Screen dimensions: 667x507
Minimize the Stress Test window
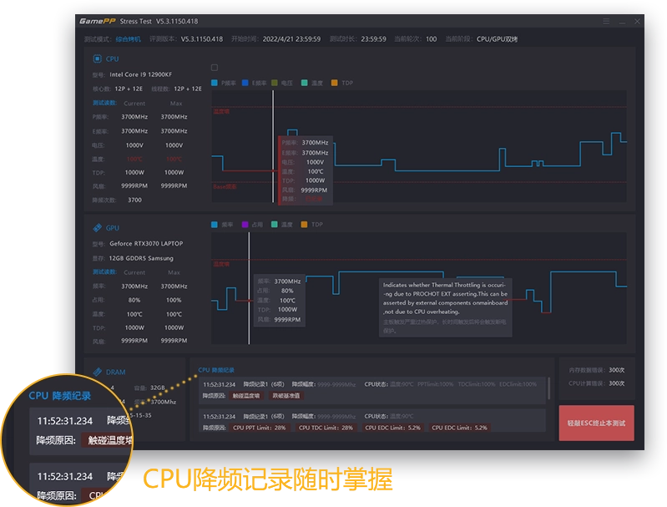point(622,21)
